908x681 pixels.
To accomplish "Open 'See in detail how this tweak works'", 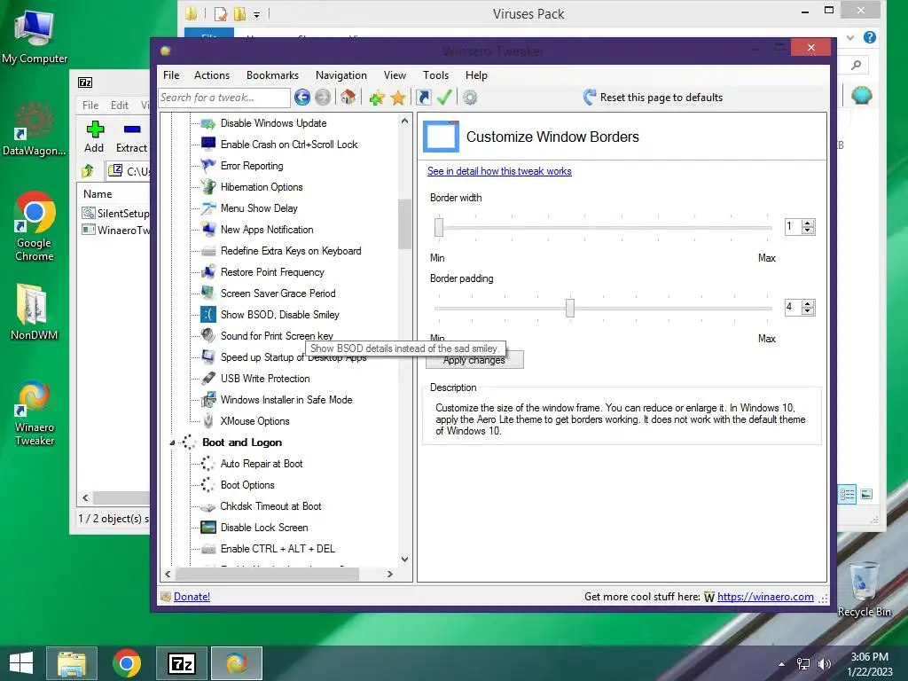I will [499, 171].
